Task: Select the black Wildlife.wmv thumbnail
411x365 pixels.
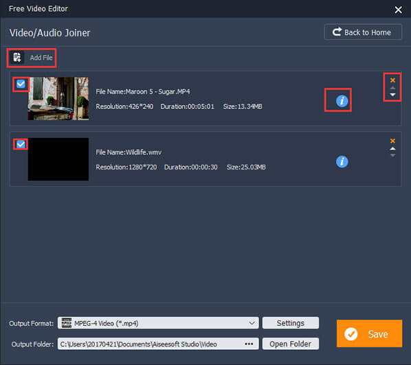Action: [x=58, y=159]
